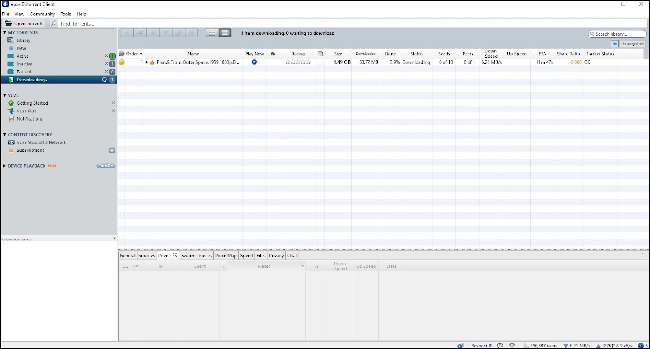650x349 pixels.
Task: Click the Turn On button for Device Playback
Action: click(106, 166)
